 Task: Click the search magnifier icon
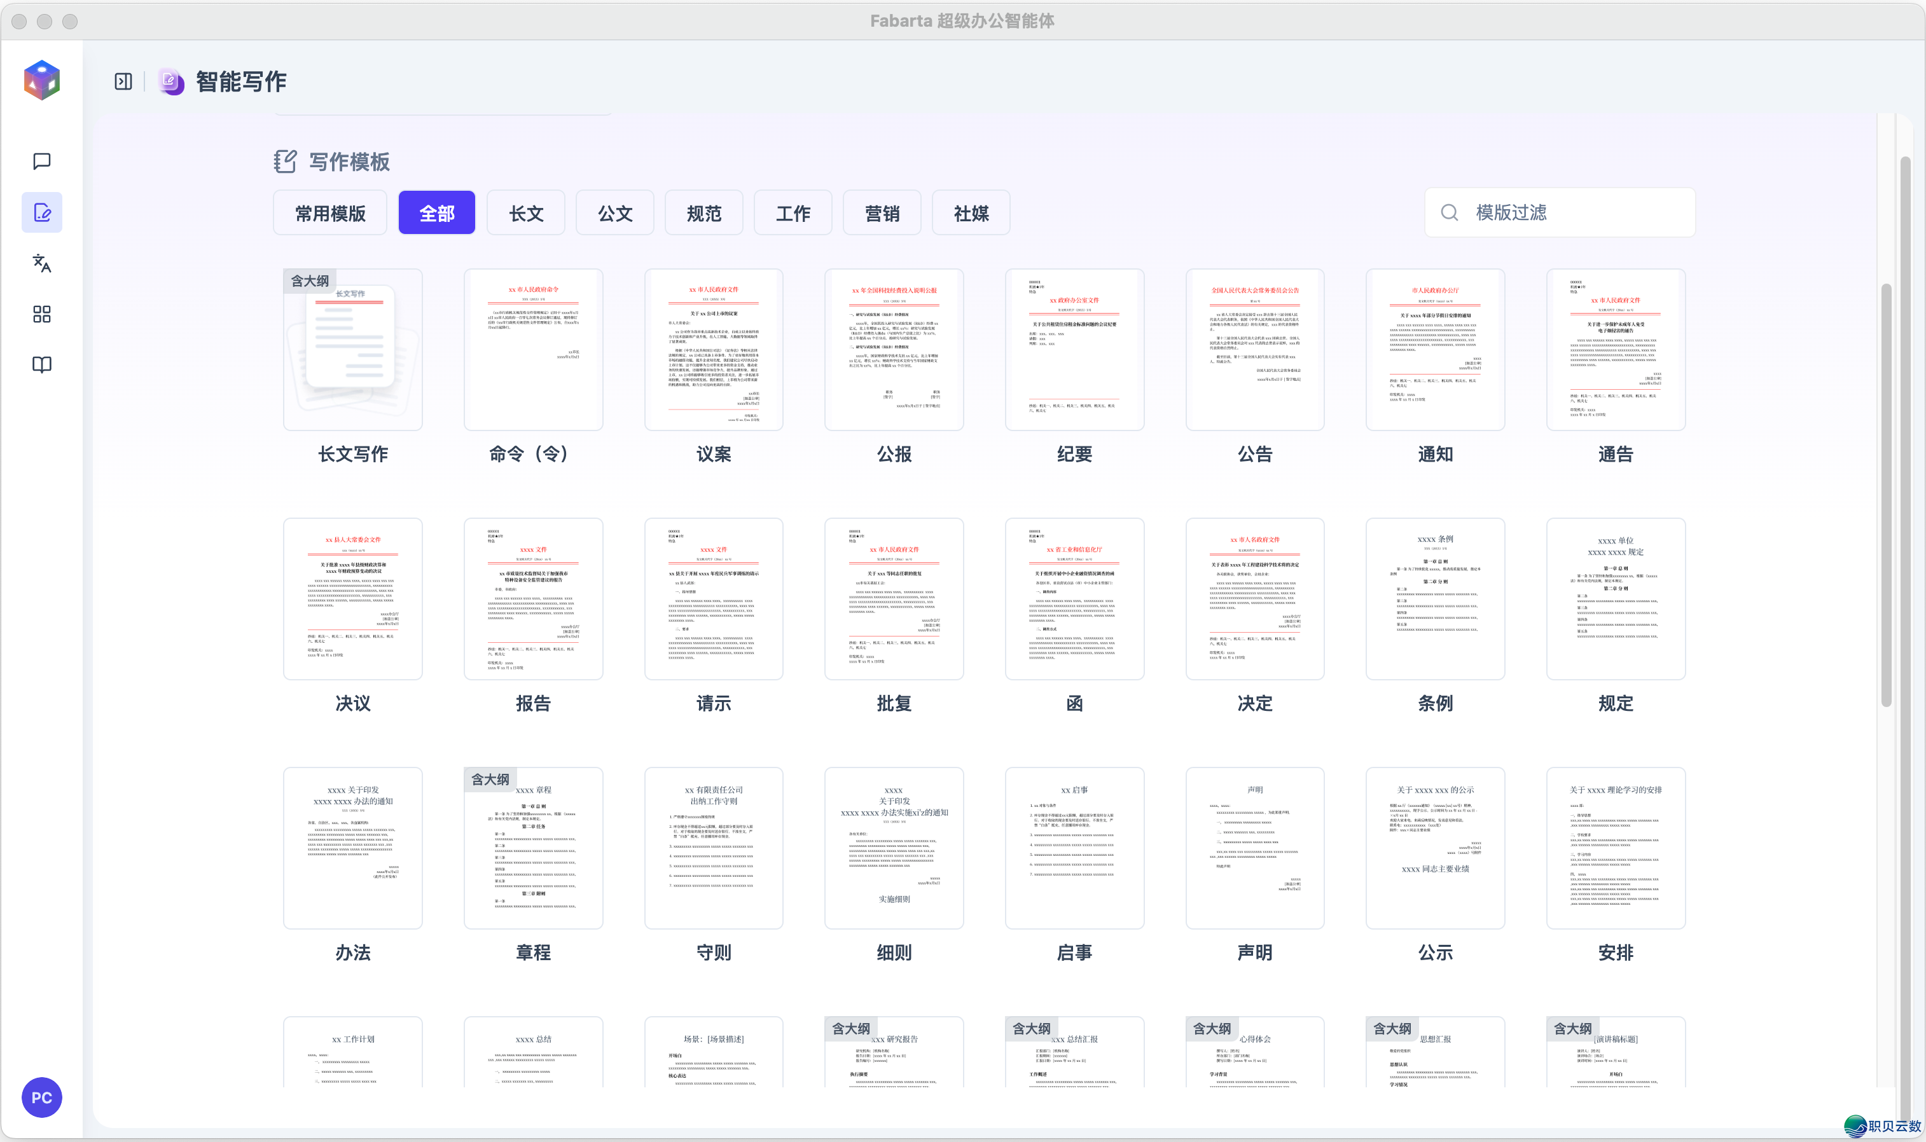pos(1449,212)
